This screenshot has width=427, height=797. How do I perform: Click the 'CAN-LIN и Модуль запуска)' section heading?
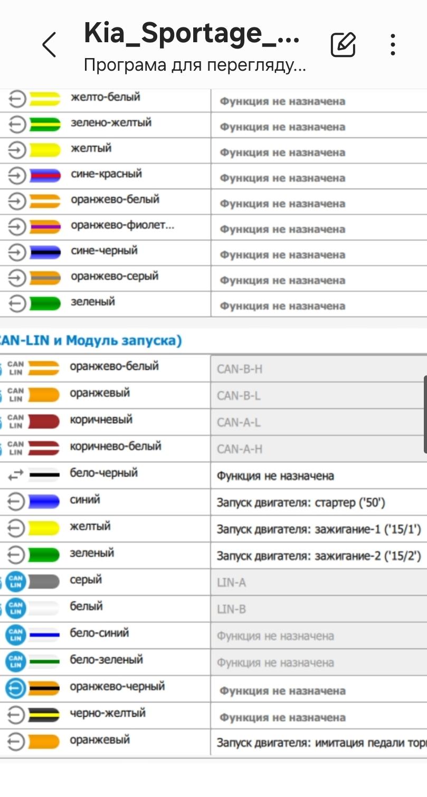point(91,341)
